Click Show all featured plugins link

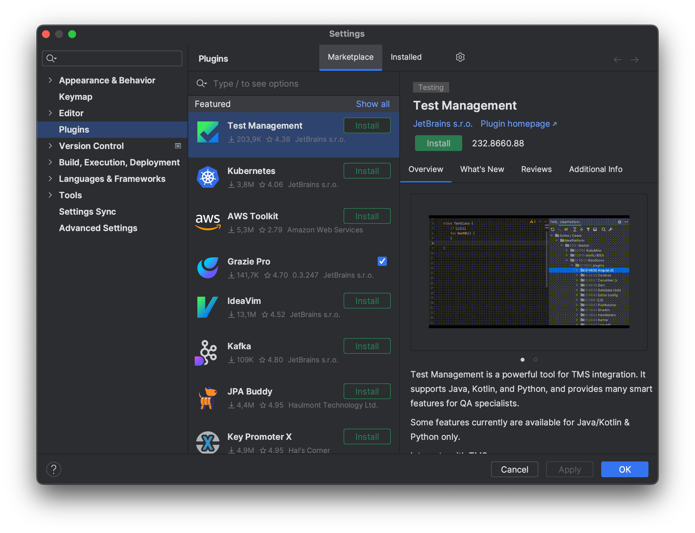coord(373,104)
